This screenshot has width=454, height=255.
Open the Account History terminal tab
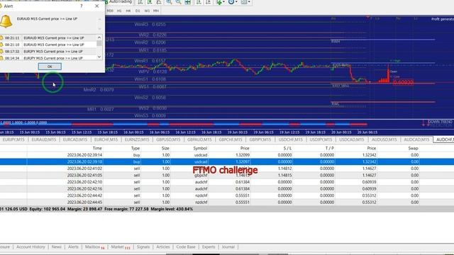31,247
